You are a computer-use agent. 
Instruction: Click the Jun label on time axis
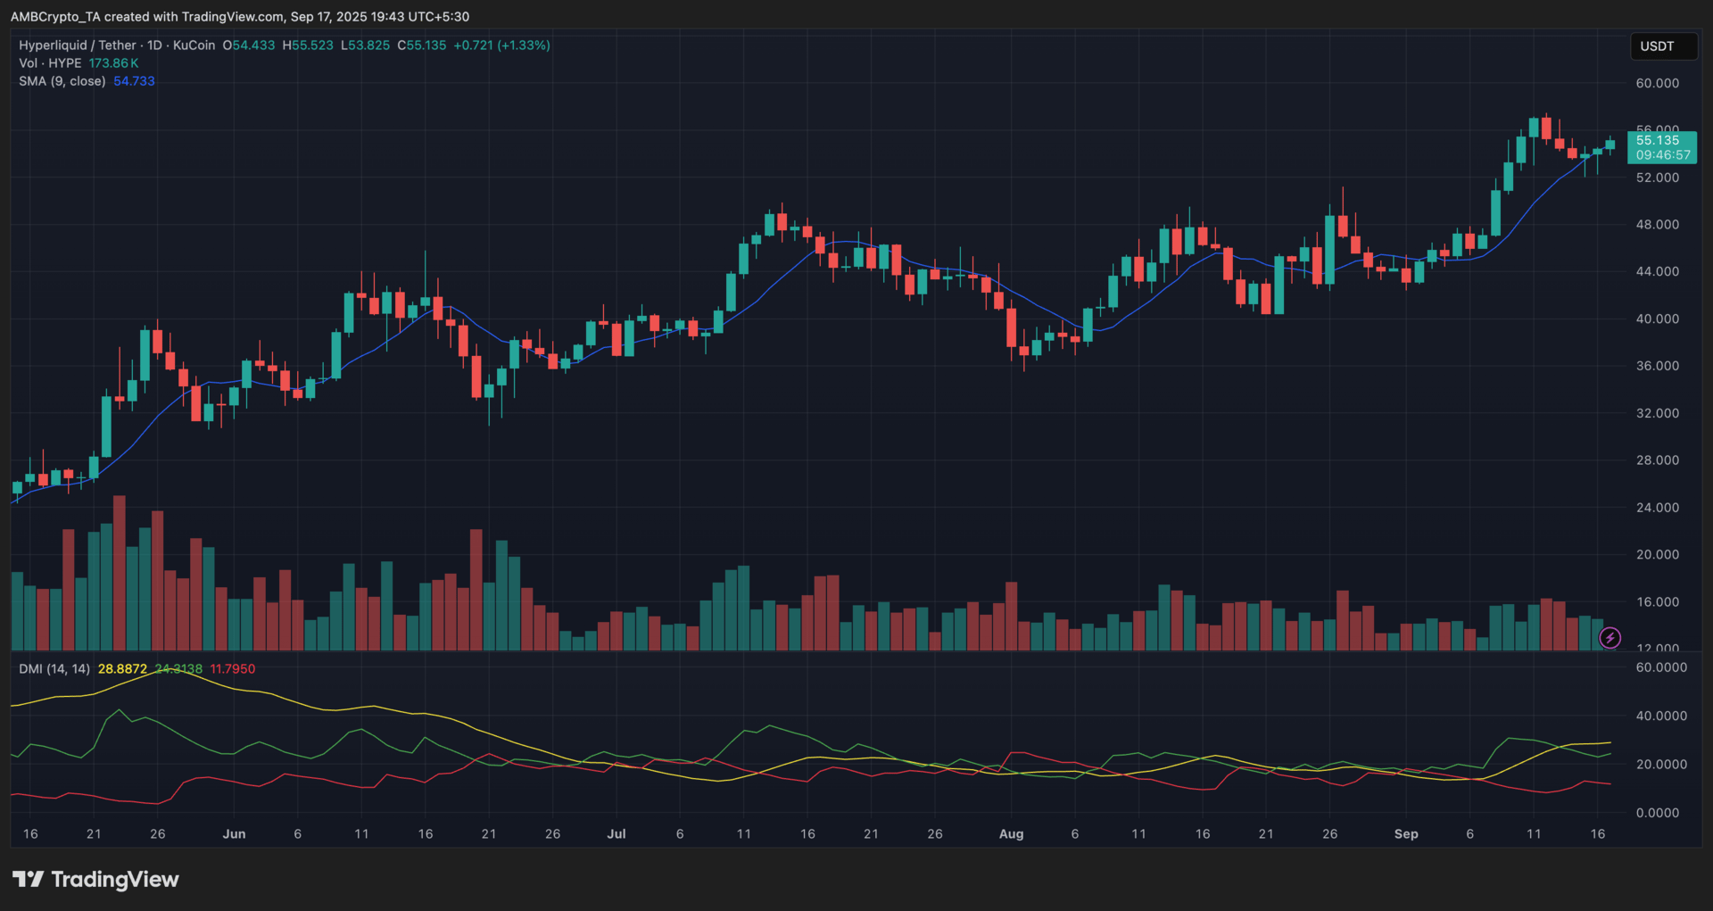pyautogui.click(x=234, y=833)
